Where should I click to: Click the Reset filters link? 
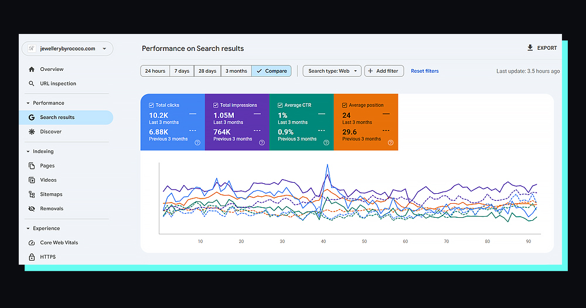click(x=424, y=71)
